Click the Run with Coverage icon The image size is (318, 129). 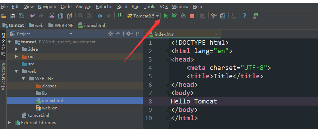point(183,16)
